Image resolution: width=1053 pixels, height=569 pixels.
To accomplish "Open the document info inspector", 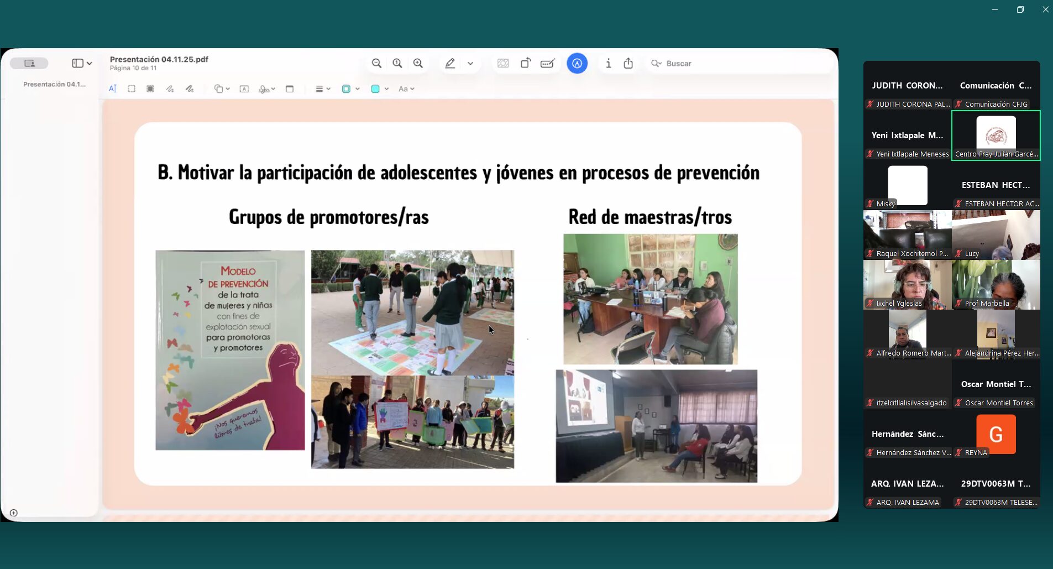I will pyautogui.click(x=608, y=64).
